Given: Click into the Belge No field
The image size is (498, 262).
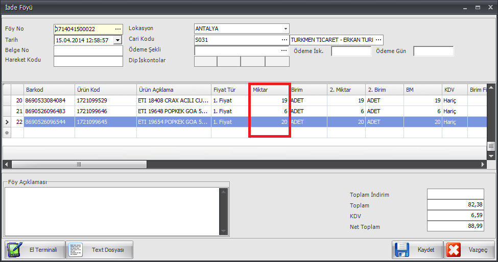Looking at the screenshot, I should click(88, 51).
